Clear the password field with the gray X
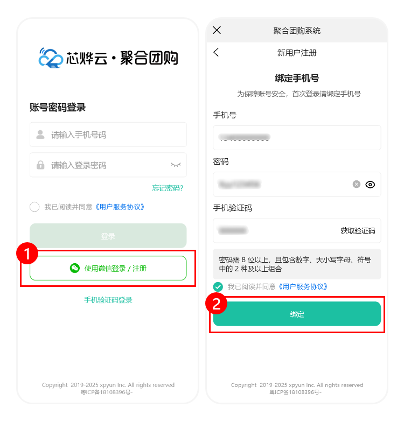 (357, 184)
